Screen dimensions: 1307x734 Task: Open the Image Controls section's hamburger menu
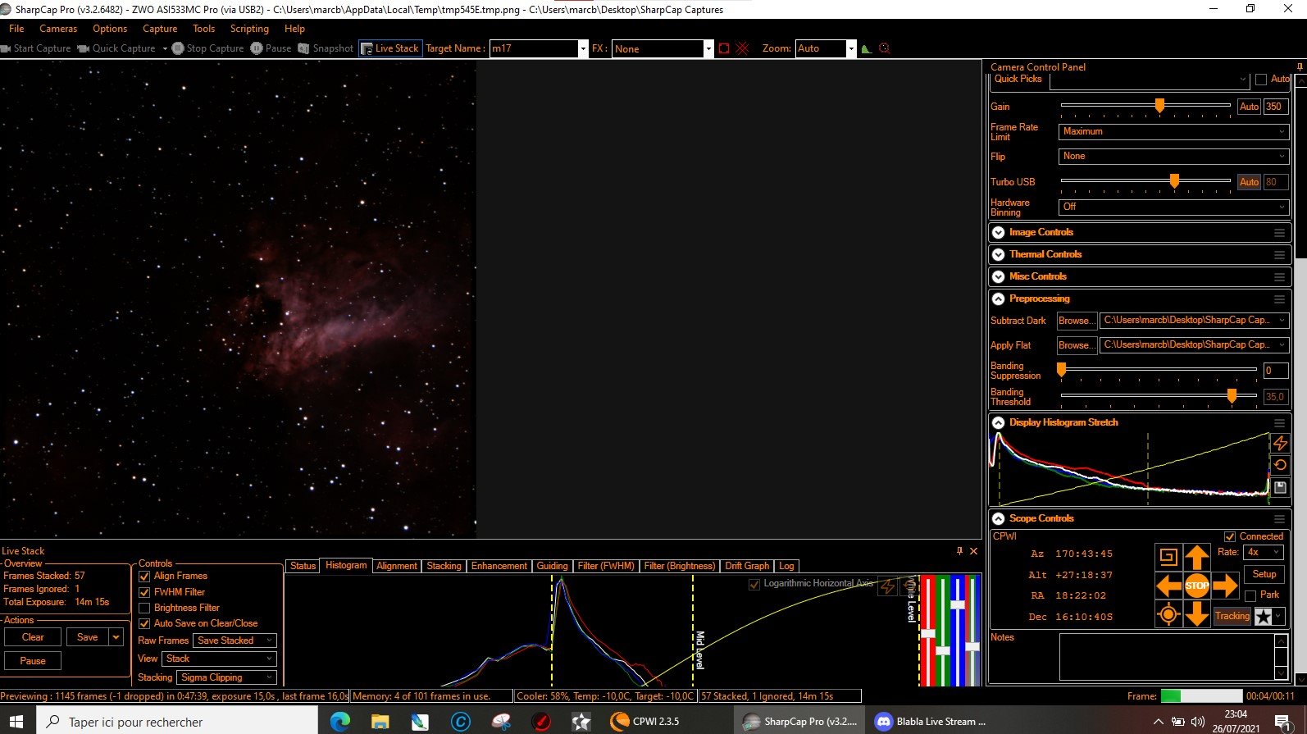point(1279,233)
